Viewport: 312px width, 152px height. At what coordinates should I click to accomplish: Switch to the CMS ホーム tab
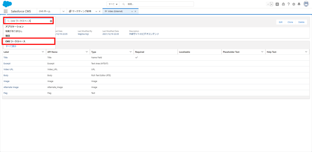coord(44,11)
